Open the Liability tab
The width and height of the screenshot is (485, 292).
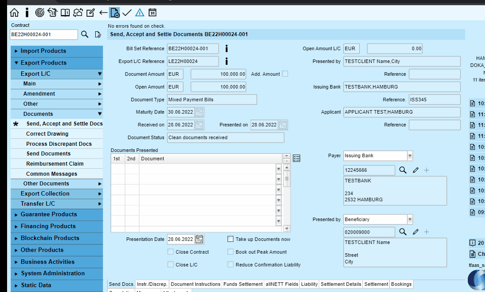[x=310, y=284]
